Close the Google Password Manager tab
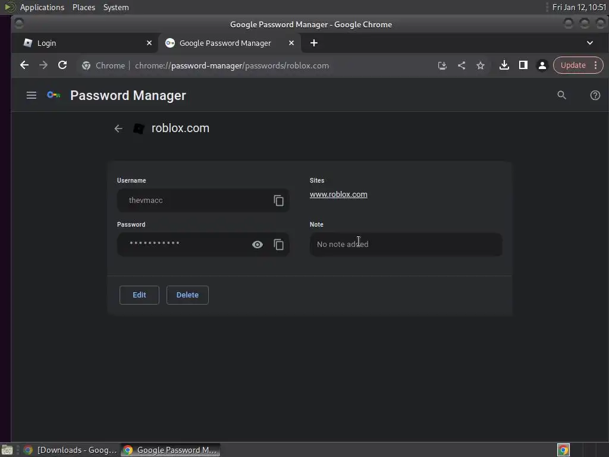Viewport: 609px width, 457px height. tap(291, 43)
